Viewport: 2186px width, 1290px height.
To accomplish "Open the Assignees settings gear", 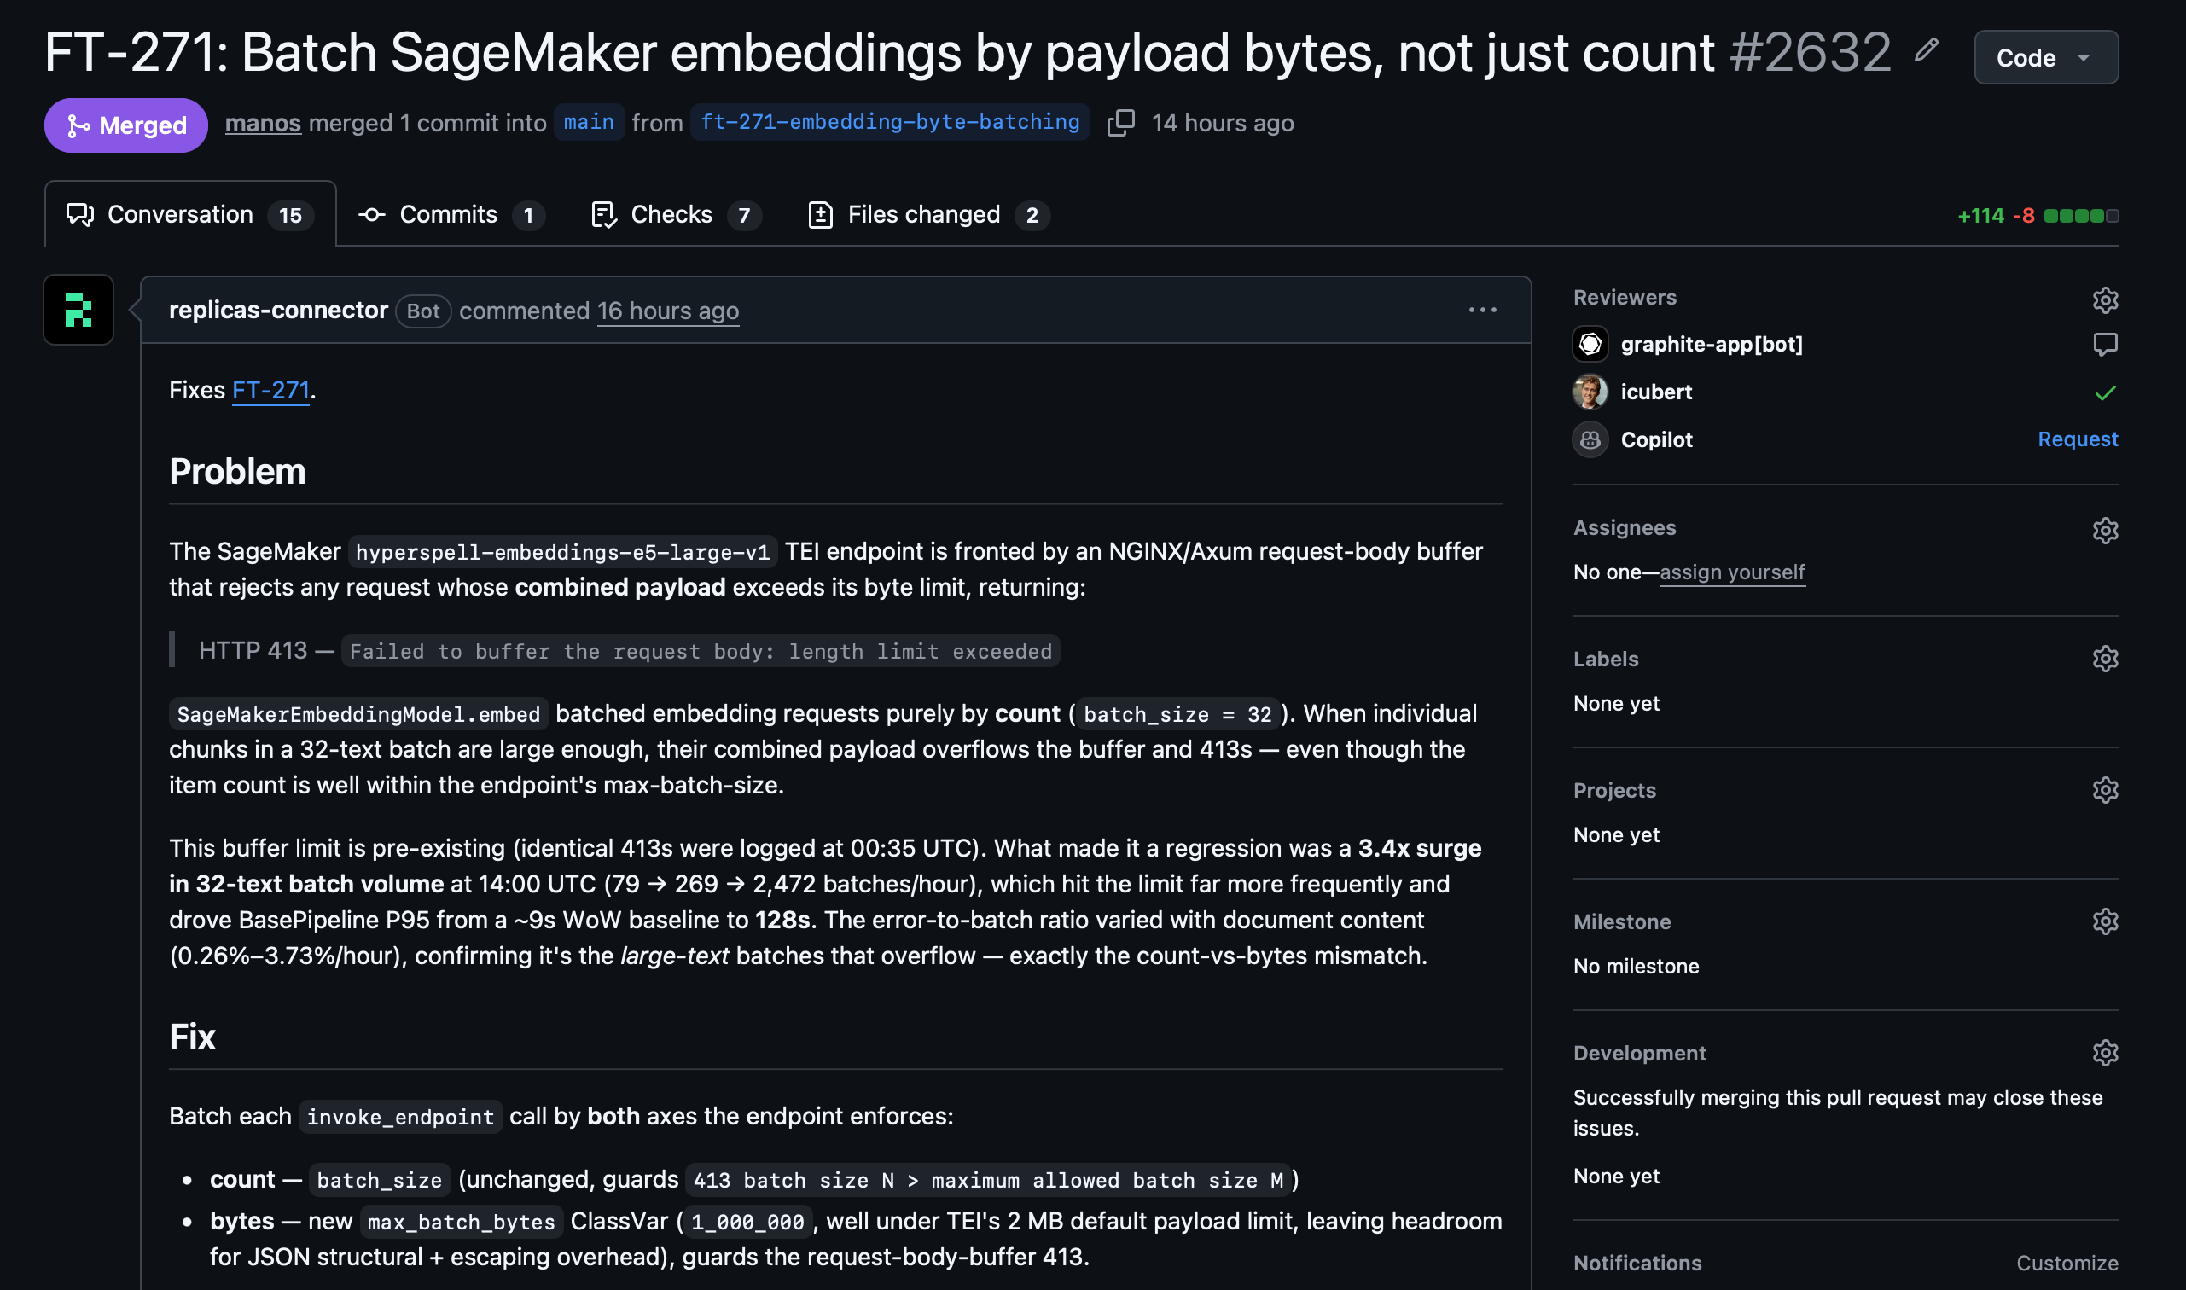I will pyautogui.click(x=2104, y=531).
